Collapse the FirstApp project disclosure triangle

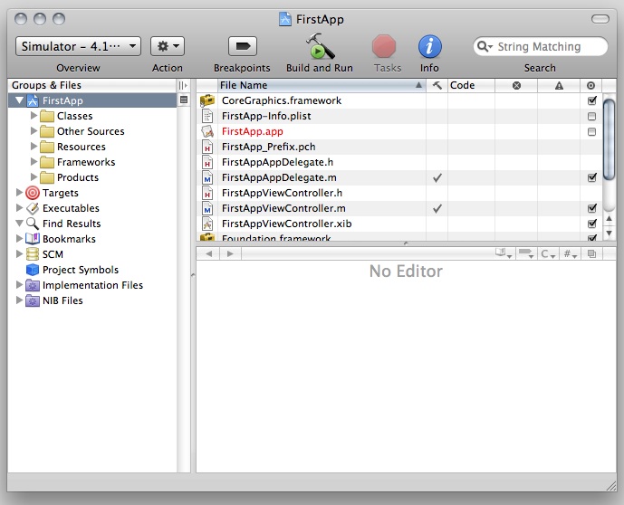(19, 100)
